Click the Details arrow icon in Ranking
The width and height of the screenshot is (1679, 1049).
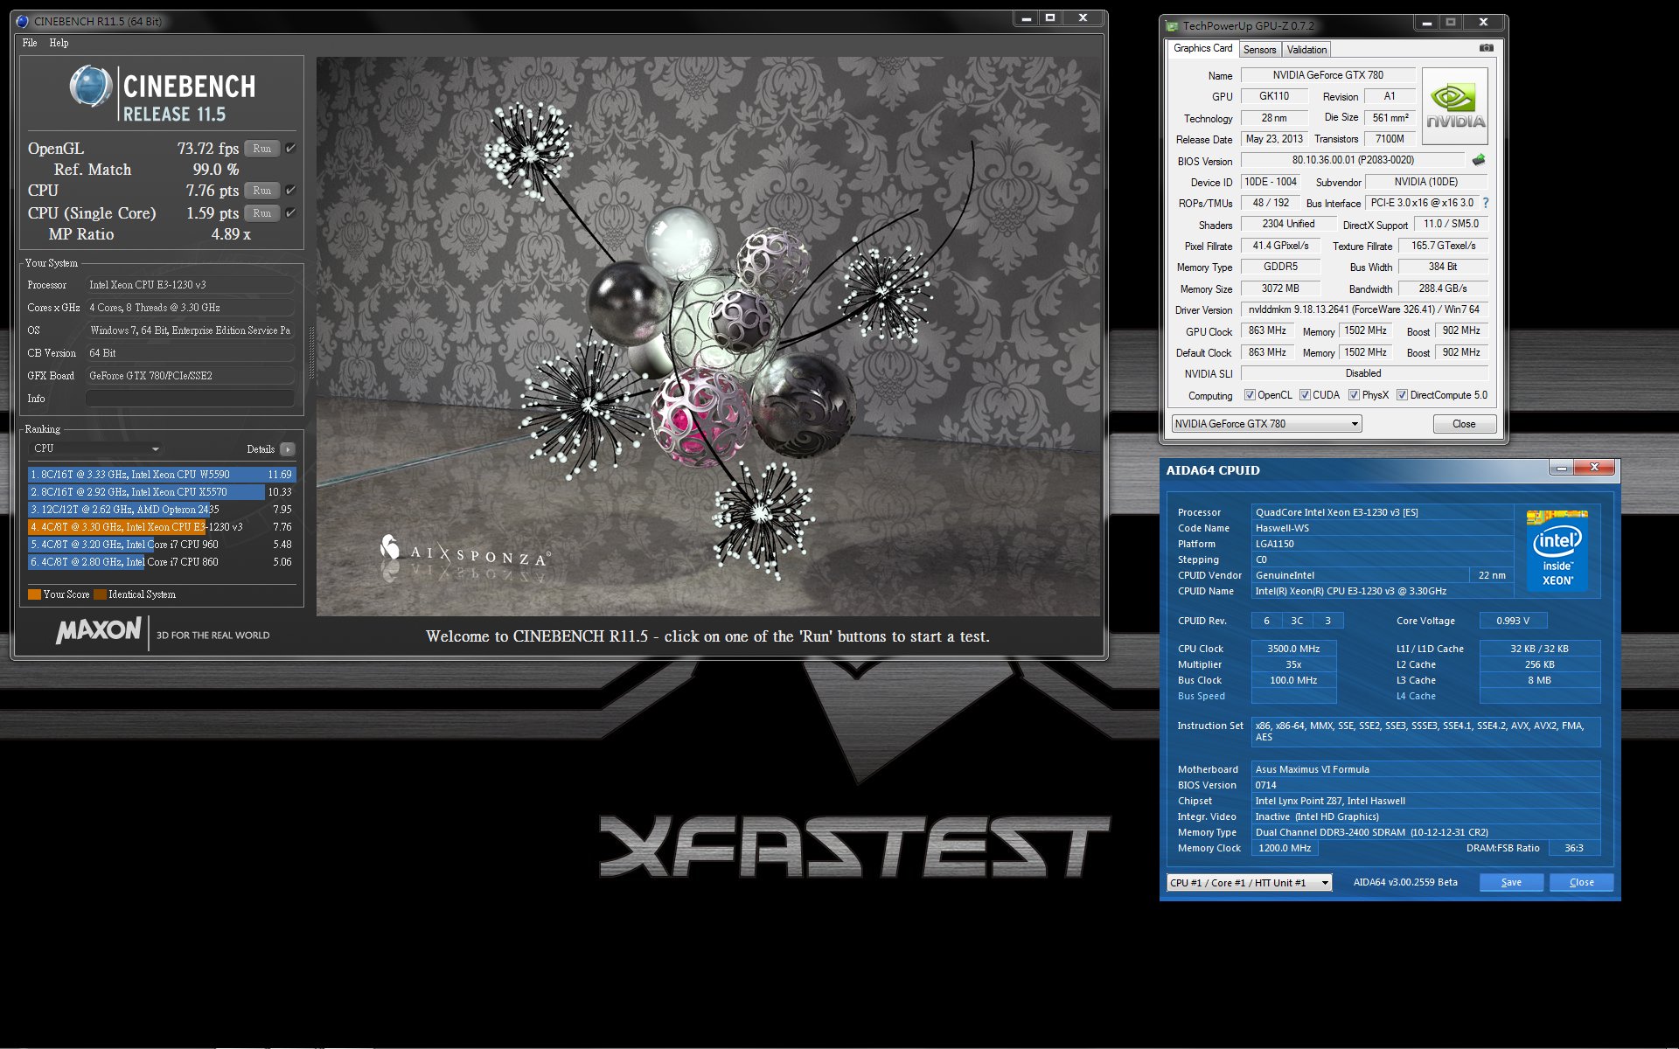pos(288,449)
